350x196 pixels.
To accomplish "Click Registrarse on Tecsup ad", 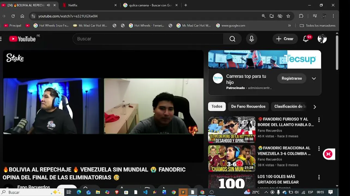I will click(292, 78).
